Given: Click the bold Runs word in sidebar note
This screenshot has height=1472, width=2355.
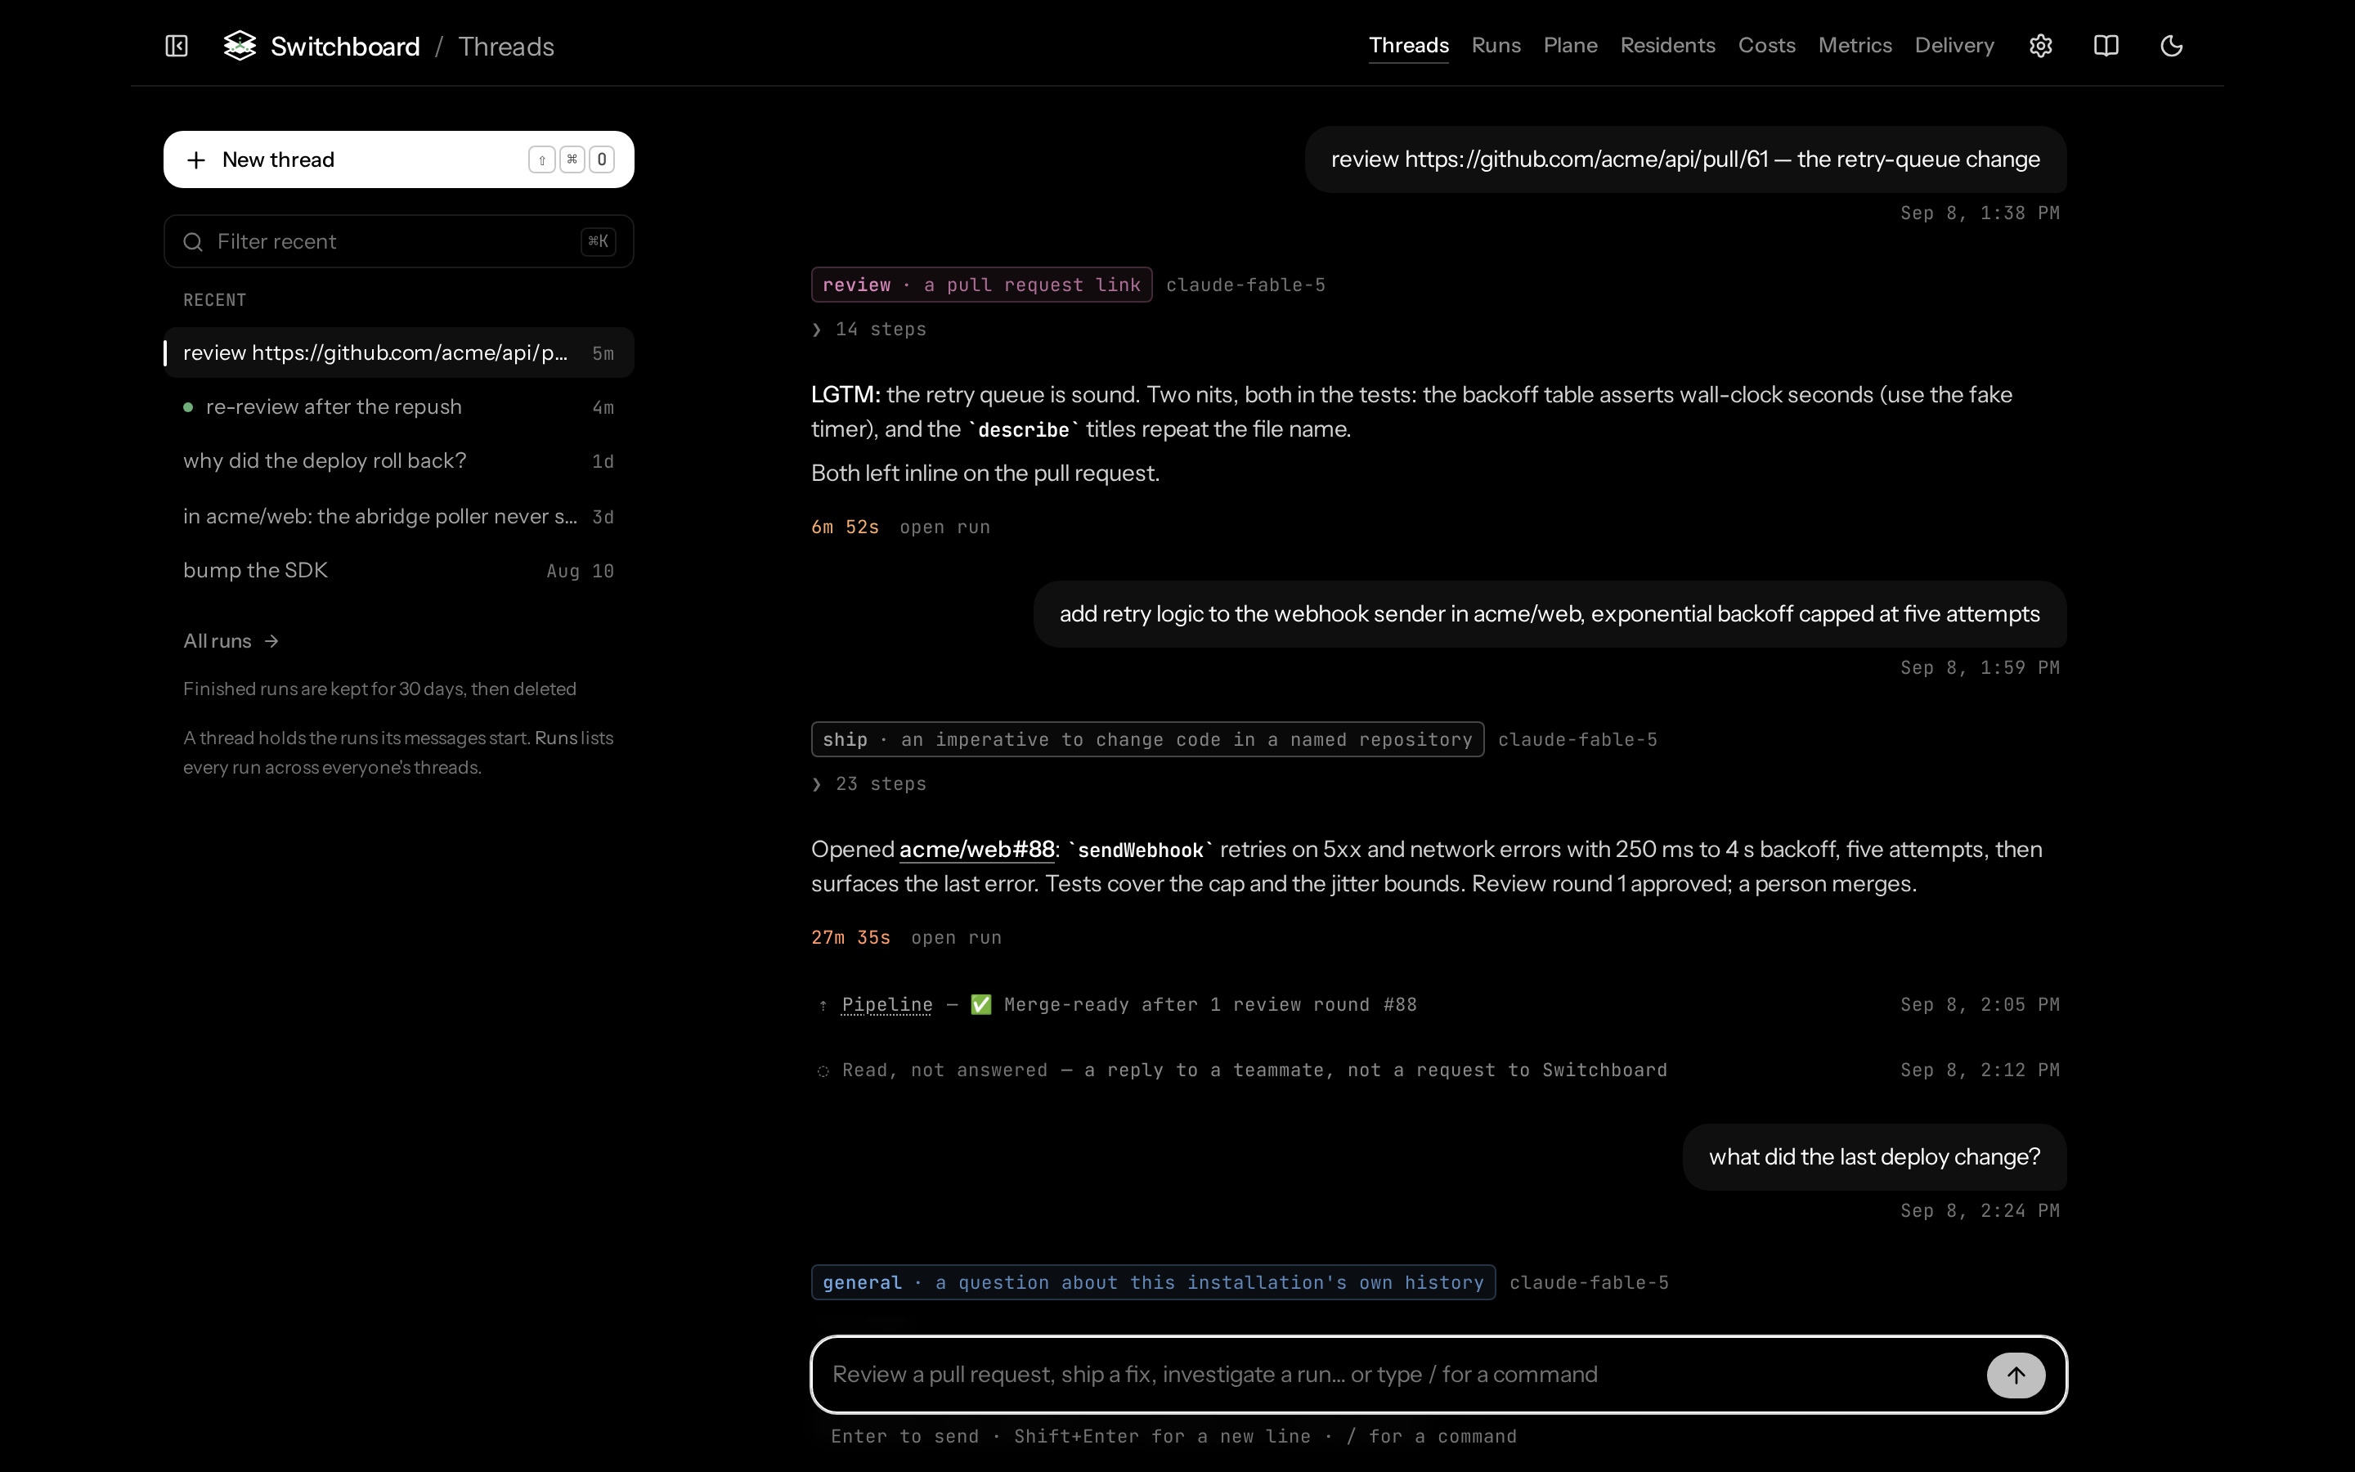Looking at the screenshot, I should point(556,738).
